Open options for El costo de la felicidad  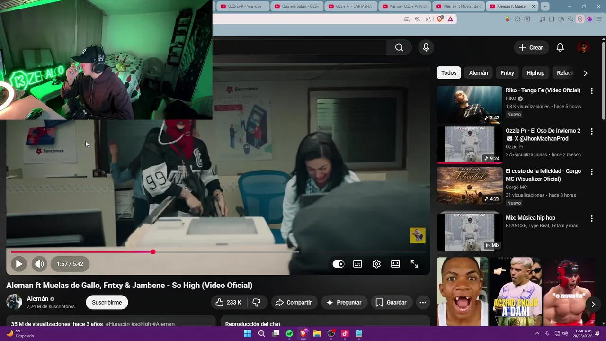click(x=591, y=171)
